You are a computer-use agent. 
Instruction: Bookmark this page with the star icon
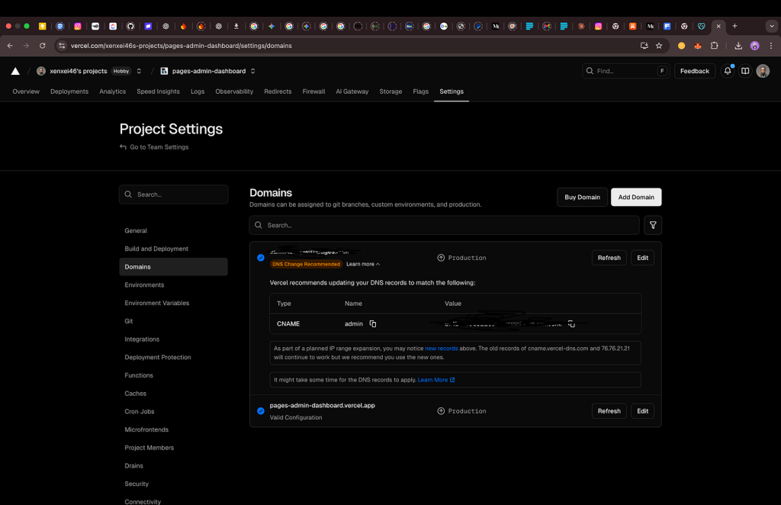[659, 45]
